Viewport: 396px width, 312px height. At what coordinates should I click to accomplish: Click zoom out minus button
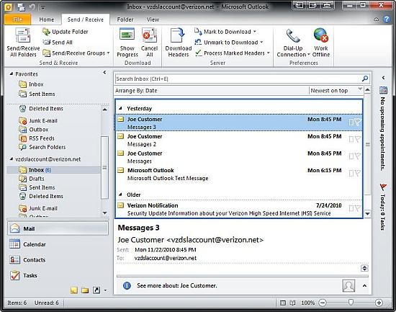pyautogui.click(x=323, y=303)
